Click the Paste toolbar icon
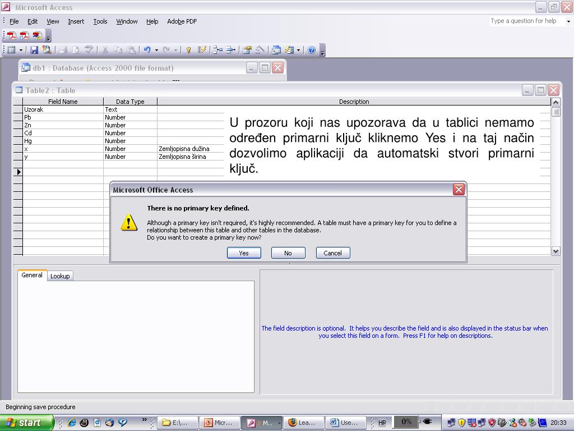This screenshot has width=574, height=431. pyautogui.click(x=131, y=50)
